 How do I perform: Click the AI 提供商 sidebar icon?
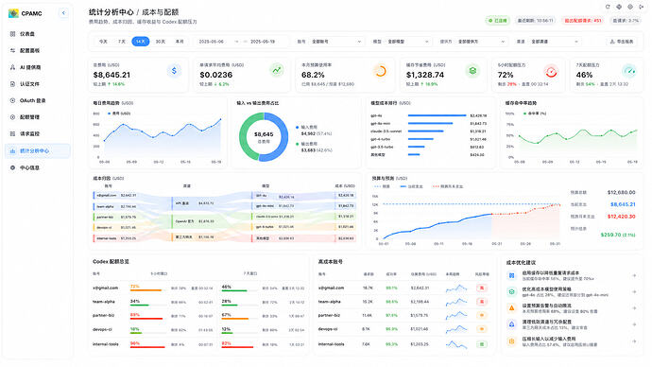tap(12, 67)
